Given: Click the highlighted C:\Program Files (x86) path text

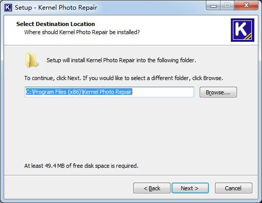Looking at the screenshot, I should 79,92.
